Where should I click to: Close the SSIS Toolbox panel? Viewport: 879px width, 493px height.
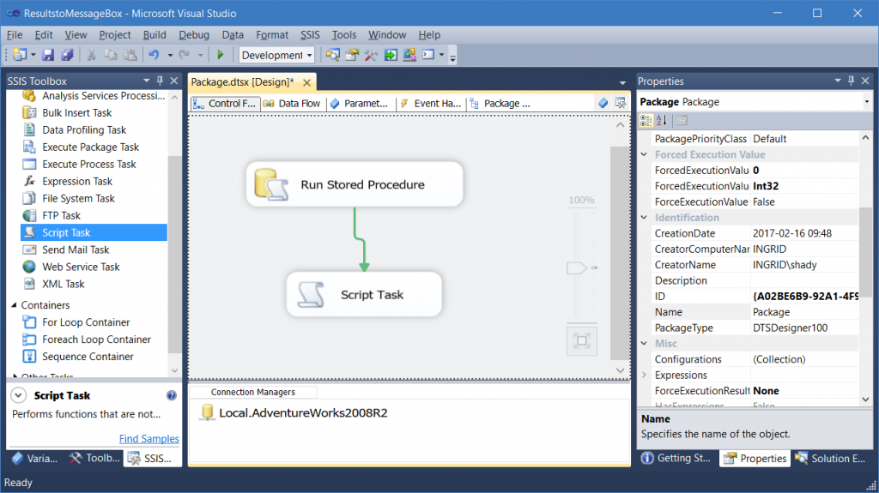174,81
